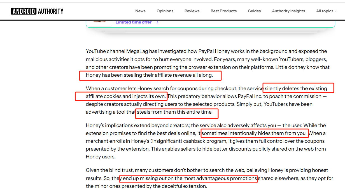Click the promo banner thumbnail image
Viewport: 345px width, 192px height.
coord(99,21)
